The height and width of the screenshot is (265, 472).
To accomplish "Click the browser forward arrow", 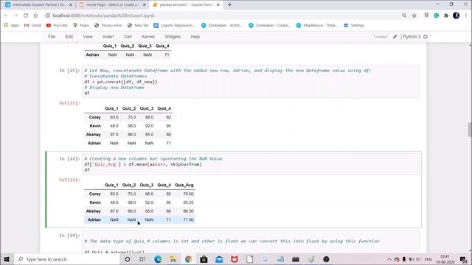I will (16, 15).
